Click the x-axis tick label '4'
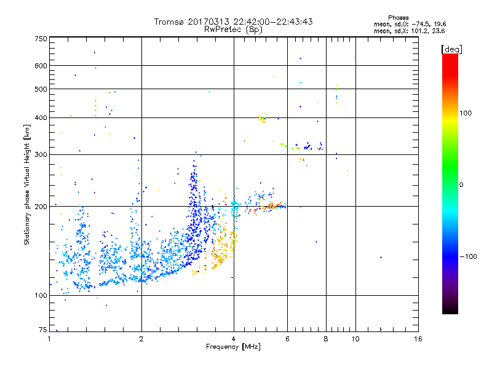This screenshot has height=369, width=492. [x=234, y=339]
